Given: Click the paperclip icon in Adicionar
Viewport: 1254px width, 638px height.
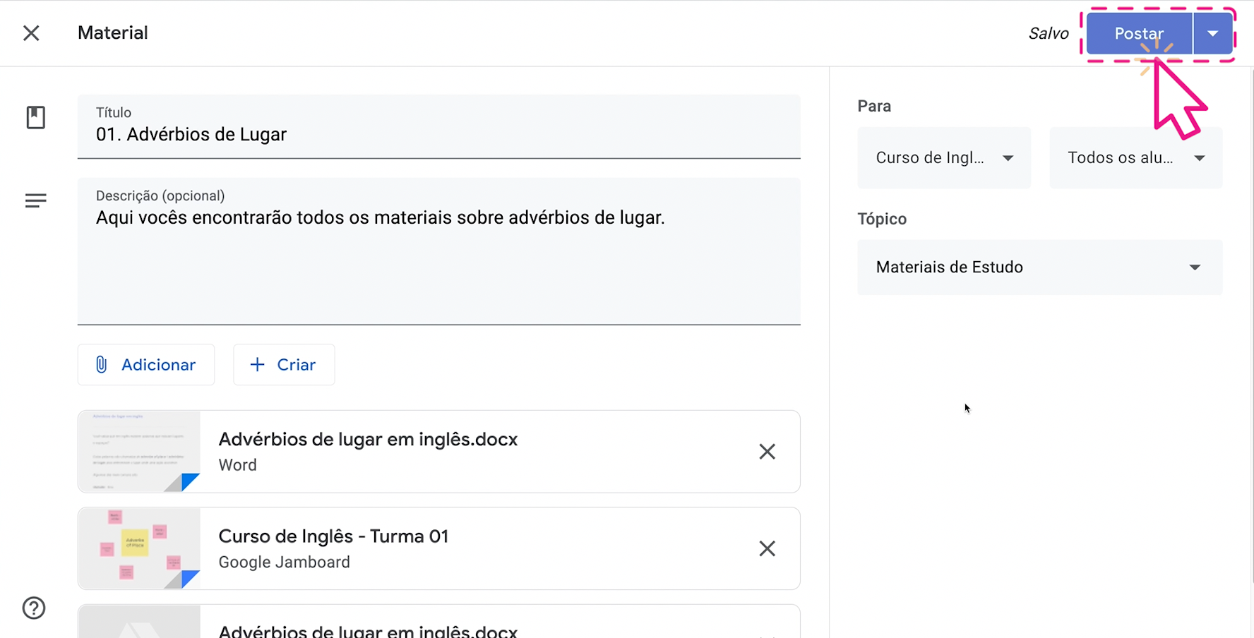Looking at the screenshot, I should click(101, 365).
